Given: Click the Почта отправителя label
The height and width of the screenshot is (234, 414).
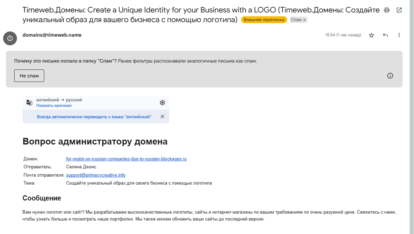Looking at the screenshot, I should point(44,175).
